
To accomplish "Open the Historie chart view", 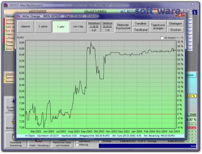I will pyautogui.click(x=26, y=26).
